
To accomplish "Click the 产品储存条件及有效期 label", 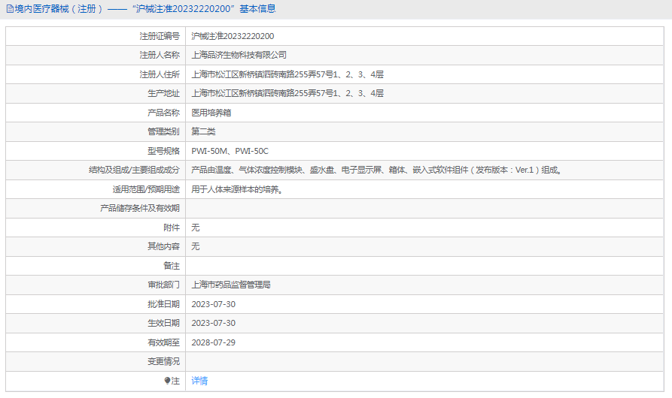I will (140, 208).
